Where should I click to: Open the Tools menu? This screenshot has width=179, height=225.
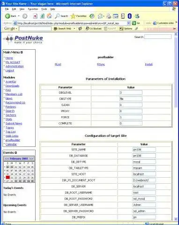tap(44, 9)
